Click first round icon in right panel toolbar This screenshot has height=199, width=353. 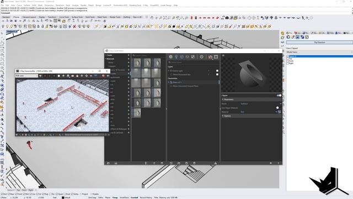tap(288, 37)
